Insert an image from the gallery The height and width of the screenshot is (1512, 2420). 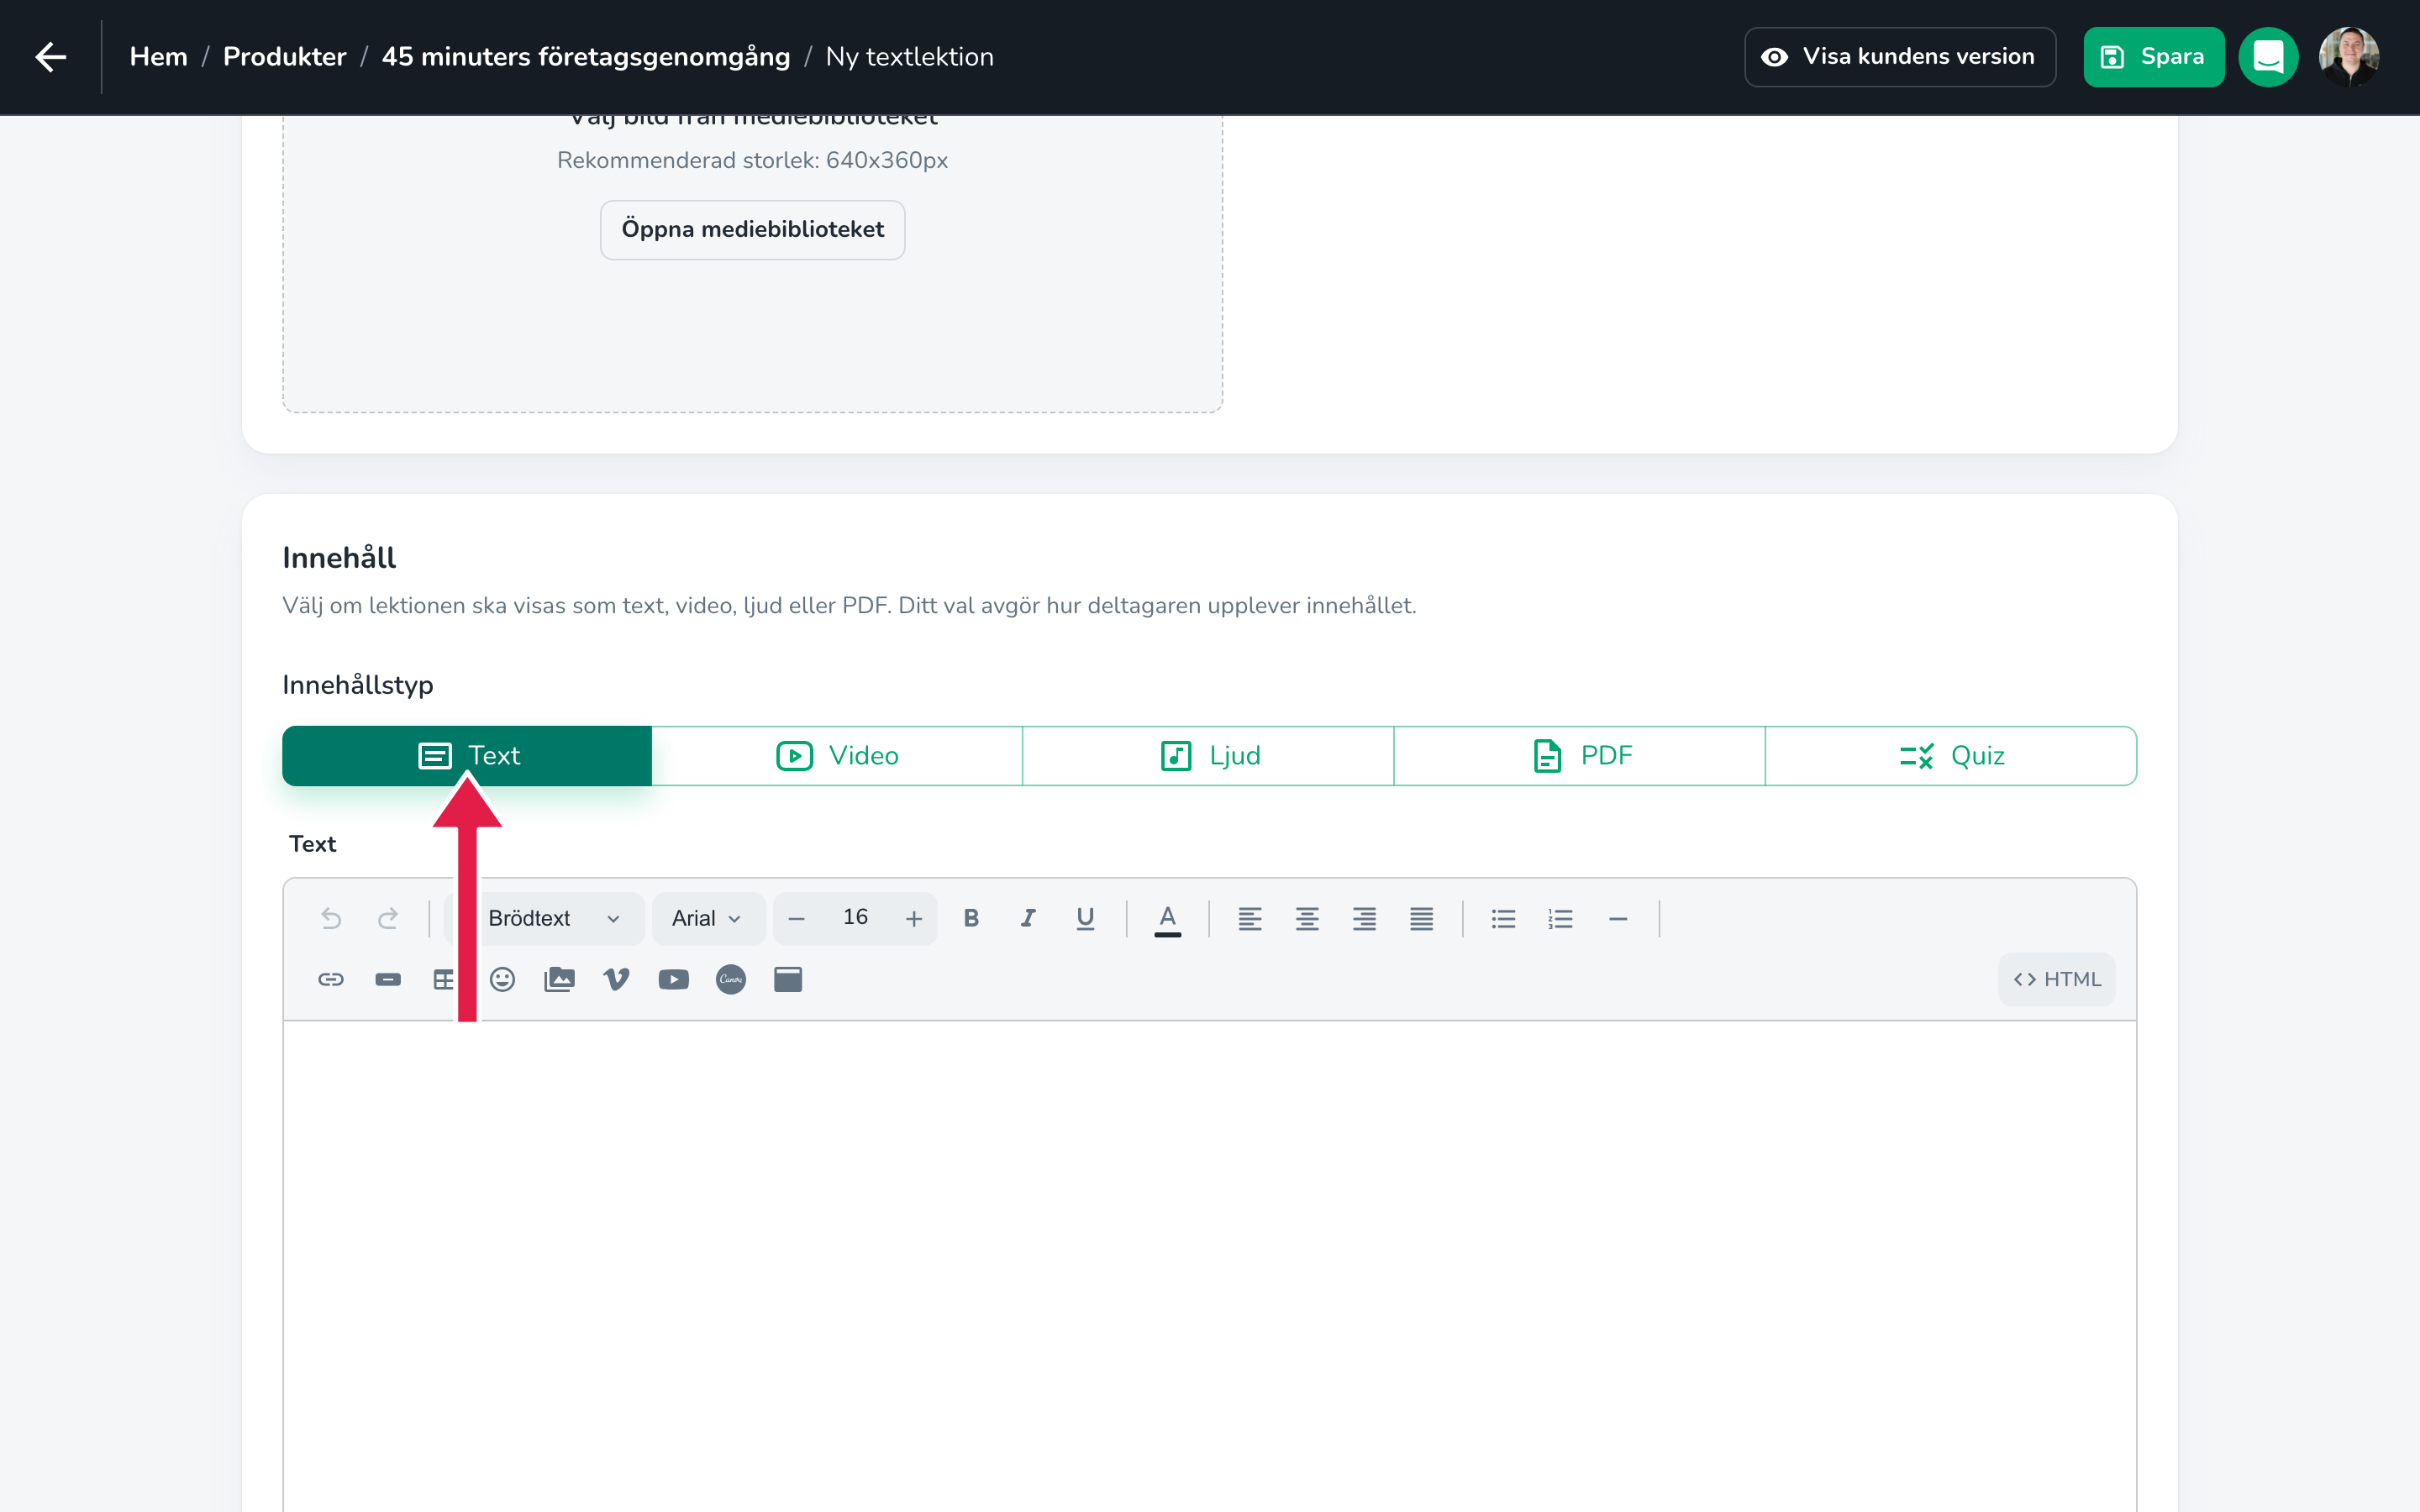coord(559,979)
